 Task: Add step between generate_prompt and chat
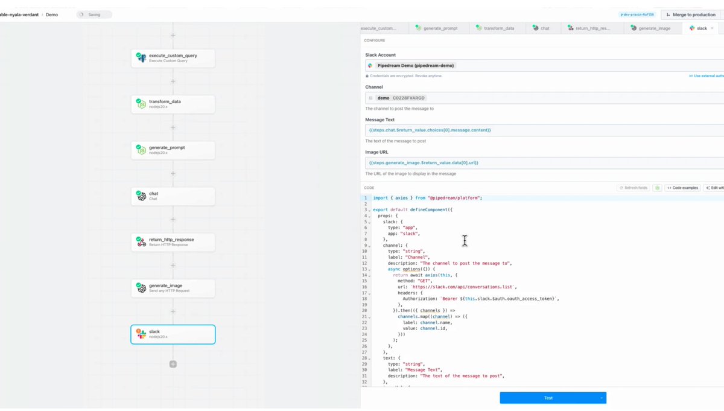(x=173, y=173)
